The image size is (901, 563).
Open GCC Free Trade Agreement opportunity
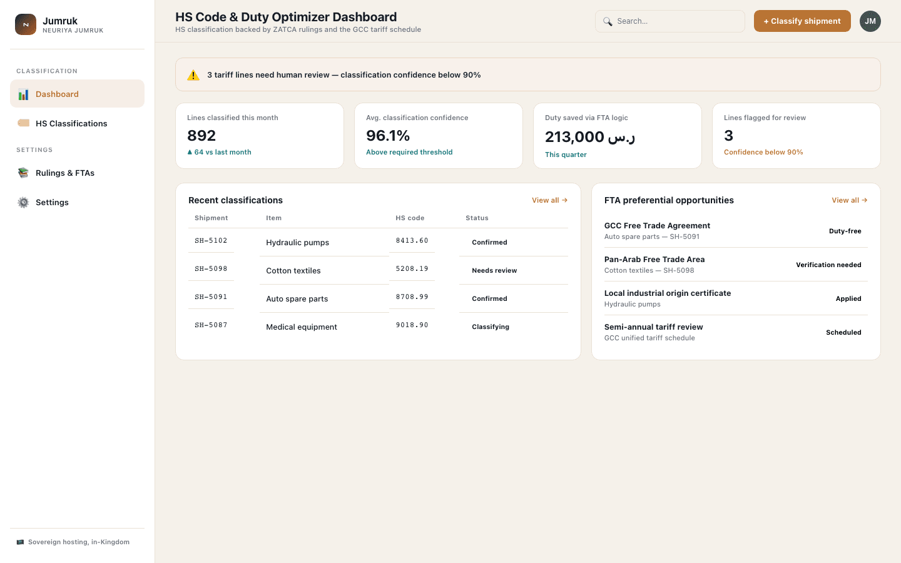coord(736,231)
